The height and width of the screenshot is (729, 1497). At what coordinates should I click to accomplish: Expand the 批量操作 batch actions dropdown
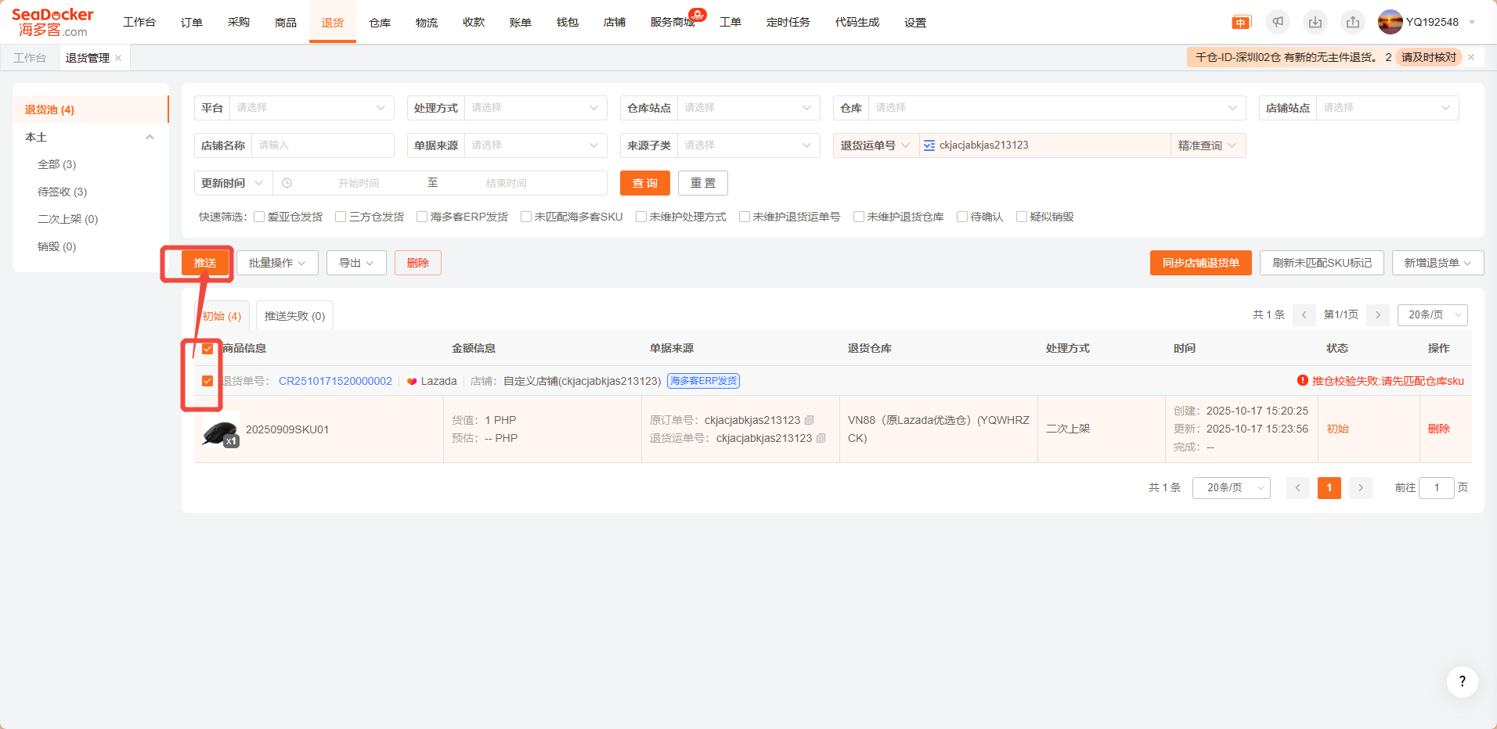(x=277, y=263)
